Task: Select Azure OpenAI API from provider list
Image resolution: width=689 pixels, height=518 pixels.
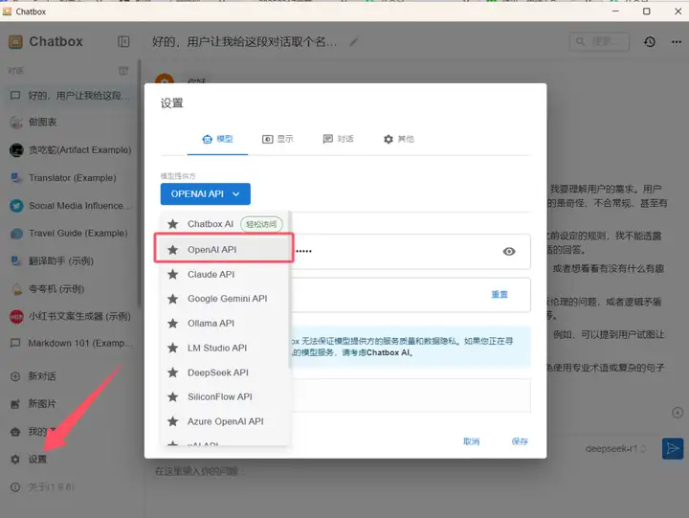Action: pyautogui.click(x=224, y=421)
